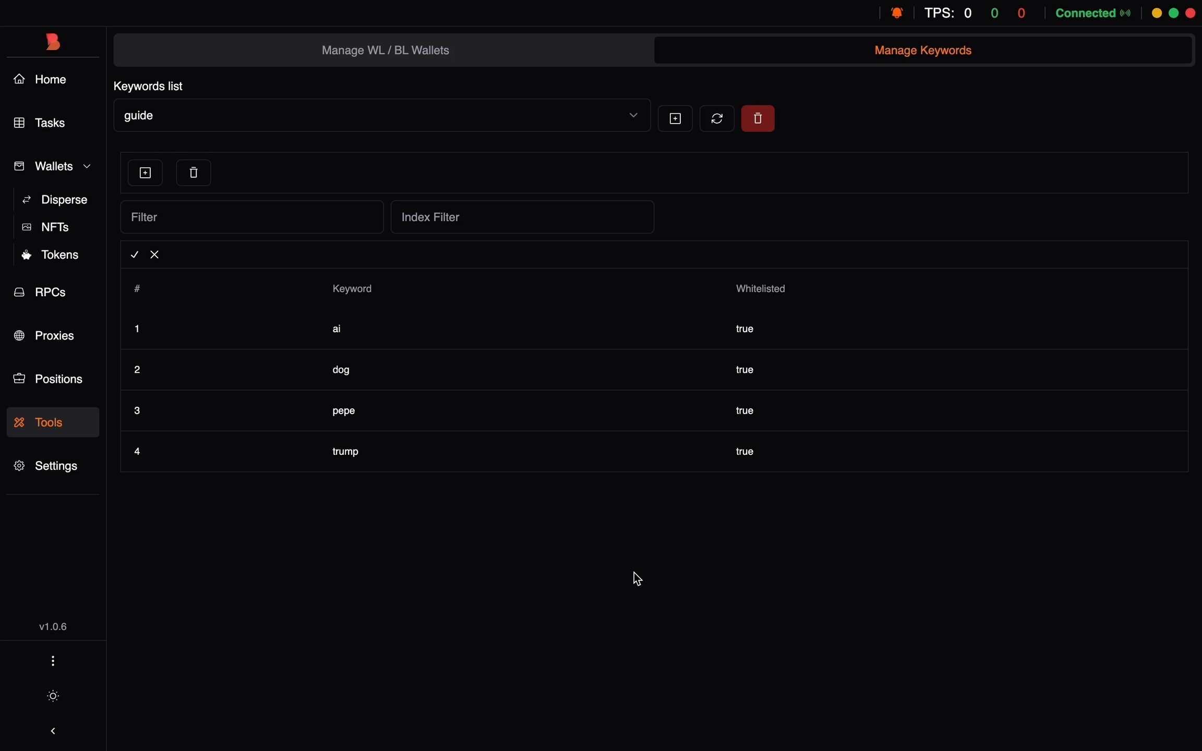Image resolution: width=1202 pixels, height=751 pixels.
Task: Click the app logo in sidebar
Action: (53, 42)
